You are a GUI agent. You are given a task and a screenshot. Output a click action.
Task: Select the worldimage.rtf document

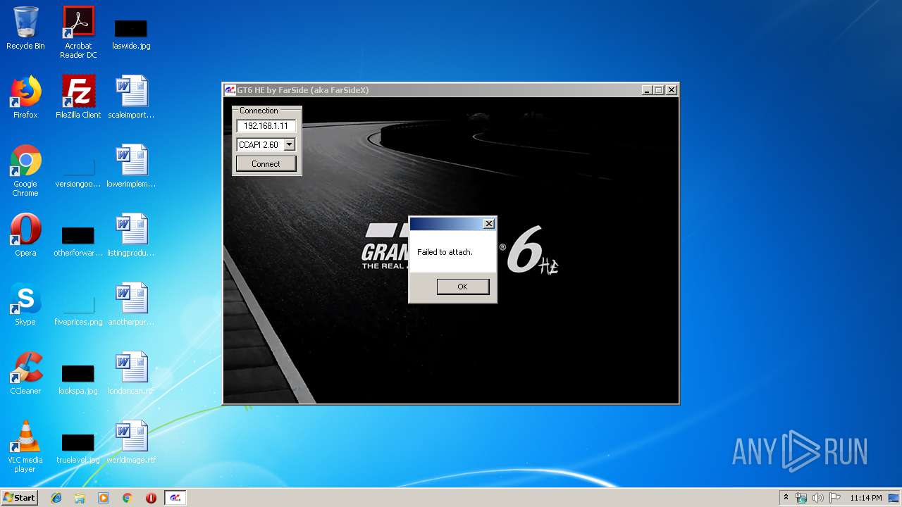click(x=131, y=442)
